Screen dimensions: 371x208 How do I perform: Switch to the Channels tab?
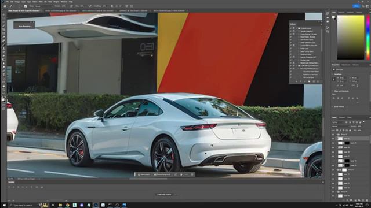coord(341,117)
